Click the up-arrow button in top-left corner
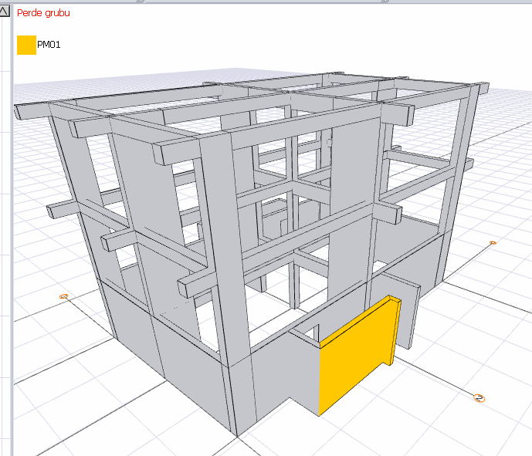 pos(4,12)
